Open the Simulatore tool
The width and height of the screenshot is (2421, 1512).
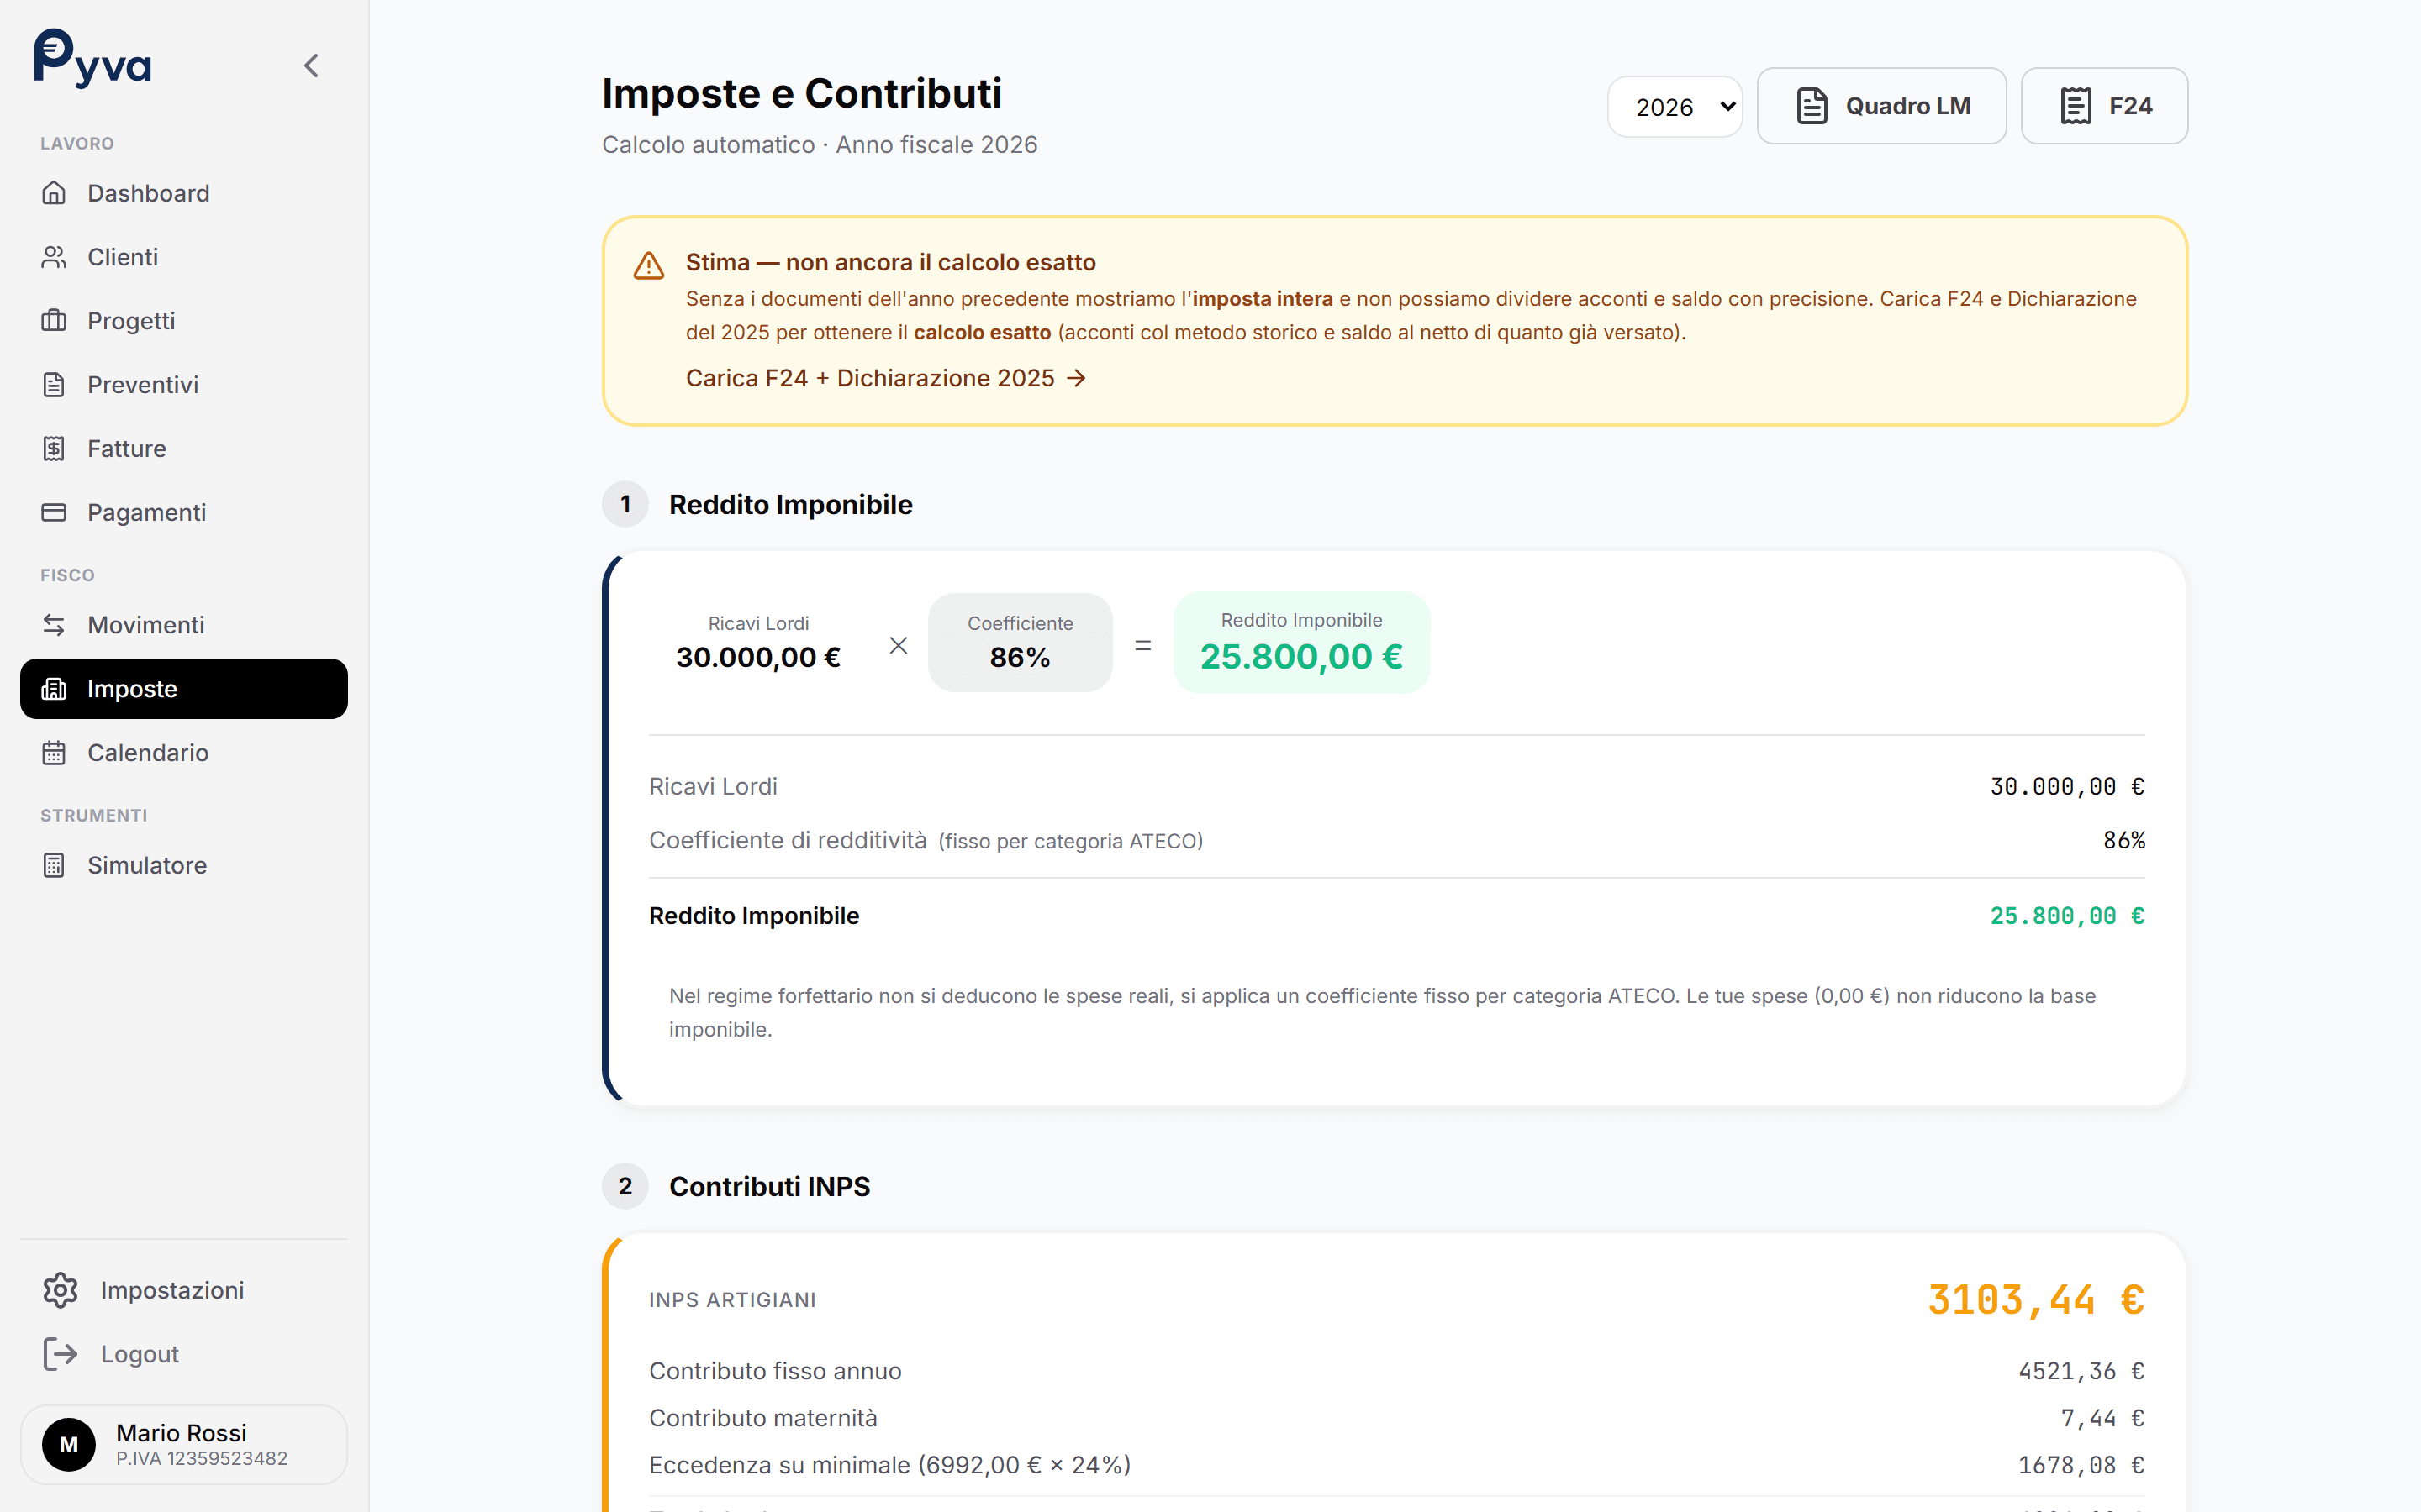click(184, 865)
